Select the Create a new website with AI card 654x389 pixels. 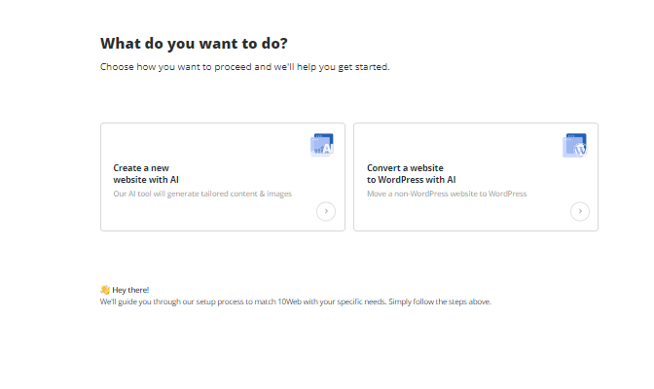click(x=222, y=177)
